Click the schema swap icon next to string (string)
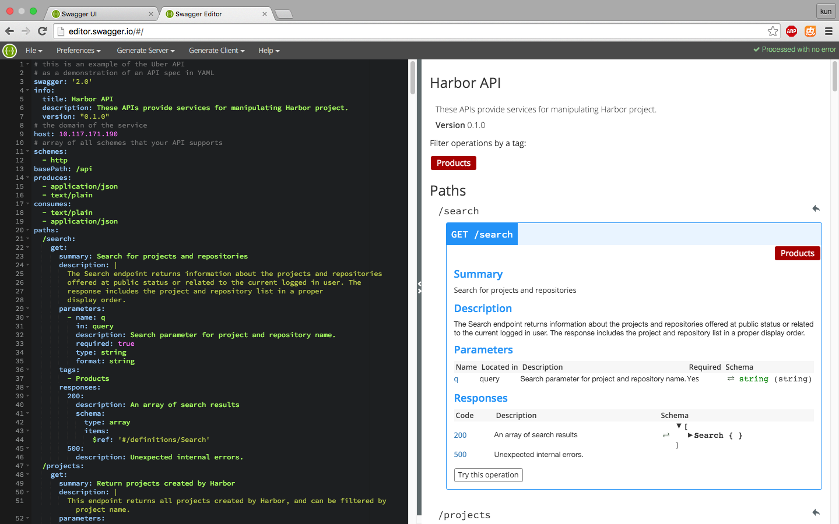This screenshot has width=839, height=524. click(731, 379)
